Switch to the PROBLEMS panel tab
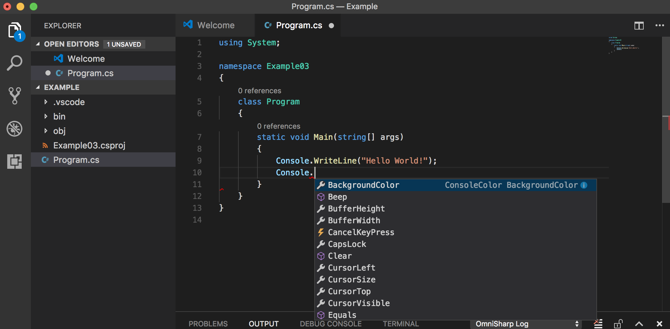 coord(208,324)
